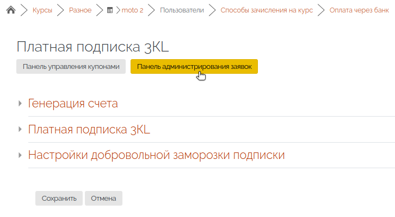The image size is (395, 217).
Task: Click the course grid icon before moto 2
Action: tap(110, 10)
